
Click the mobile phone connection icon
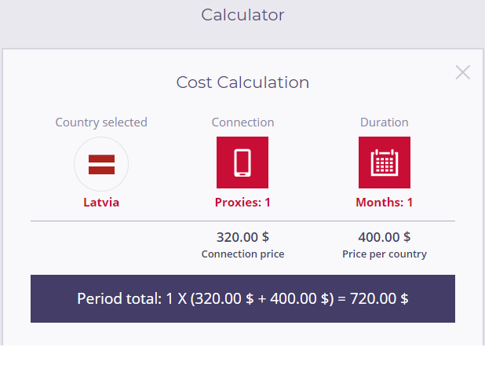tap(242, 163)
